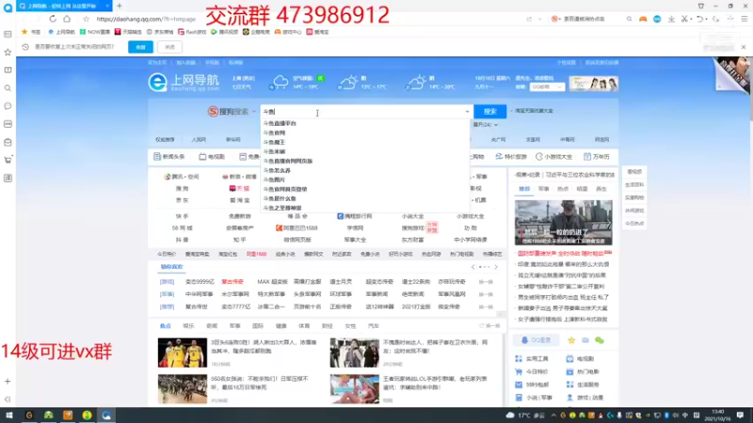Select the suggestion 斗鱼之至尊神皇
The image size is (753, 423).
282,208
